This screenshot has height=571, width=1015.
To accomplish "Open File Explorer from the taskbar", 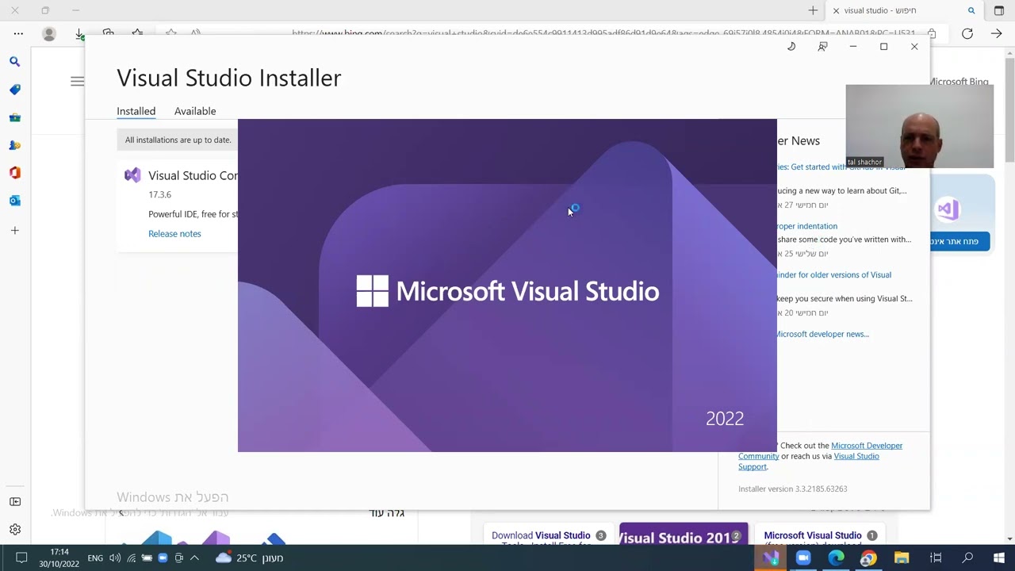I will click(902, 558).
